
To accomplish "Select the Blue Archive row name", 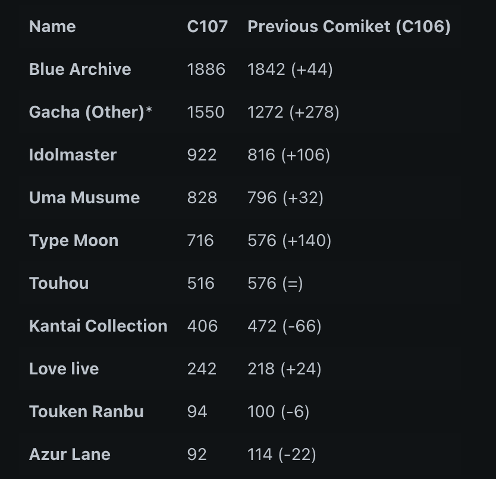I will tap(80, 69).
